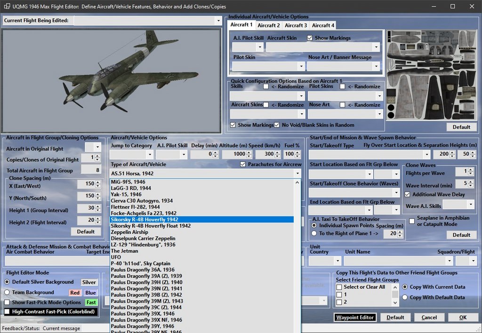The image size is (482, 333).
Task: Click the aircraft skin texture thumbnail
Action: coord(431,75)
